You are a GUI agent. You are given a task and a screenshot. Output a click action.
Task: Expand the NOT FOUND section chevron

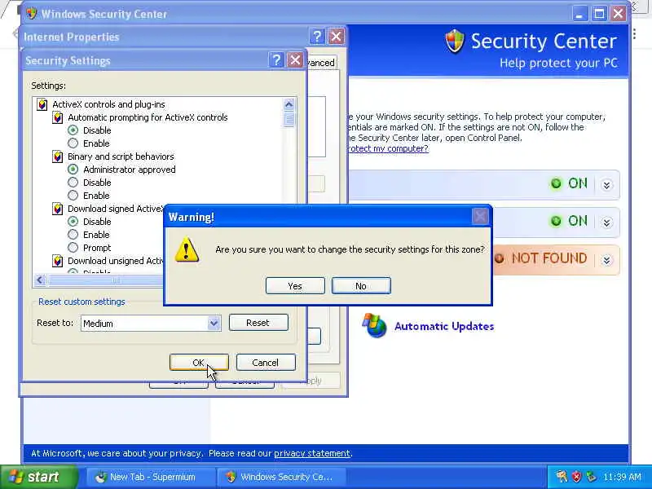coord(606,260)
